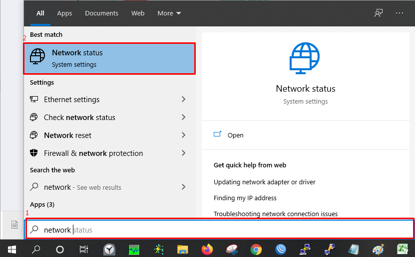Launch Google Chrome from the taskbar
The image size is (415, 257).
(x=256, y=250)
